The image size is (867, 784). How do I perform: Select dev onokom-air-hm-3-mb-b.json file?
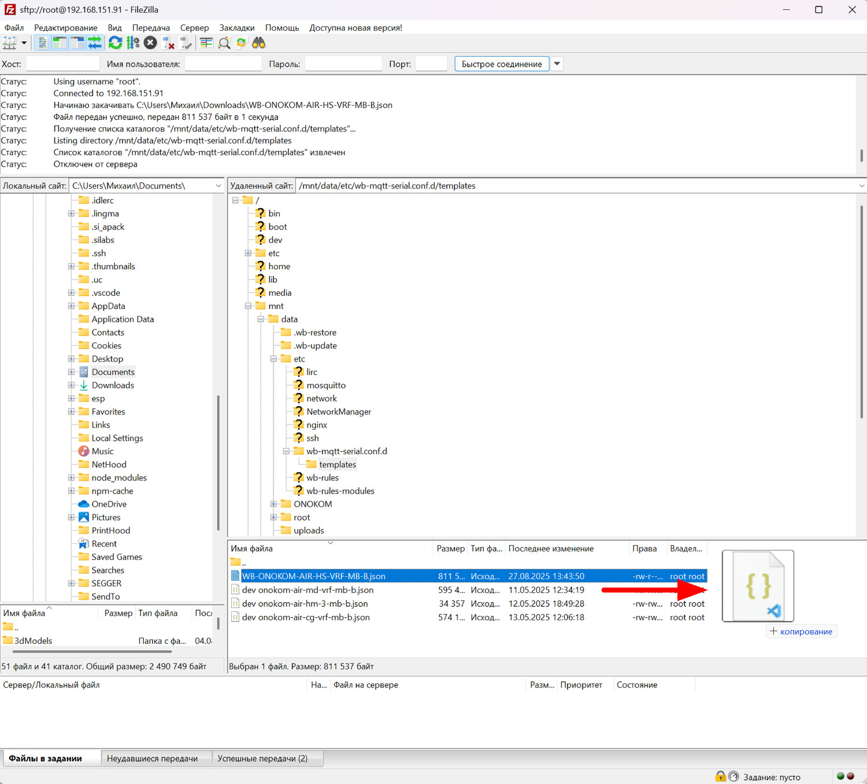pos(305,603)
